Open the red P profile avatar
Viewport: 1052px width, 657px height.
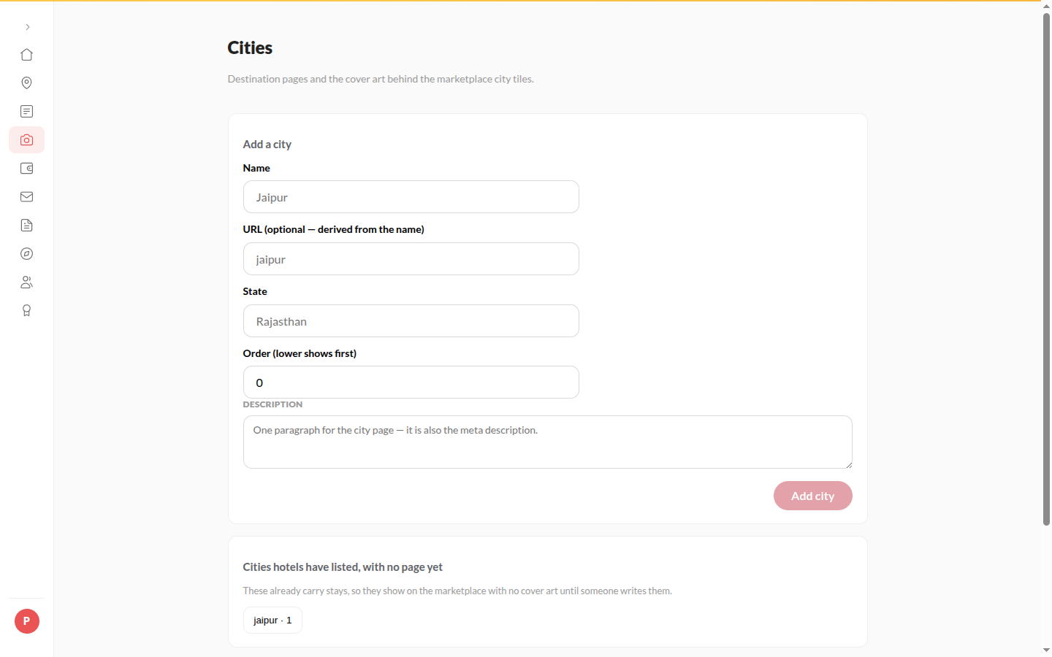coord(27,621)
